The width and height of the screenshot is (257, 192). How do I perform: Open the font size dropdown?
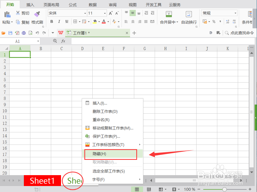[105, 13]
